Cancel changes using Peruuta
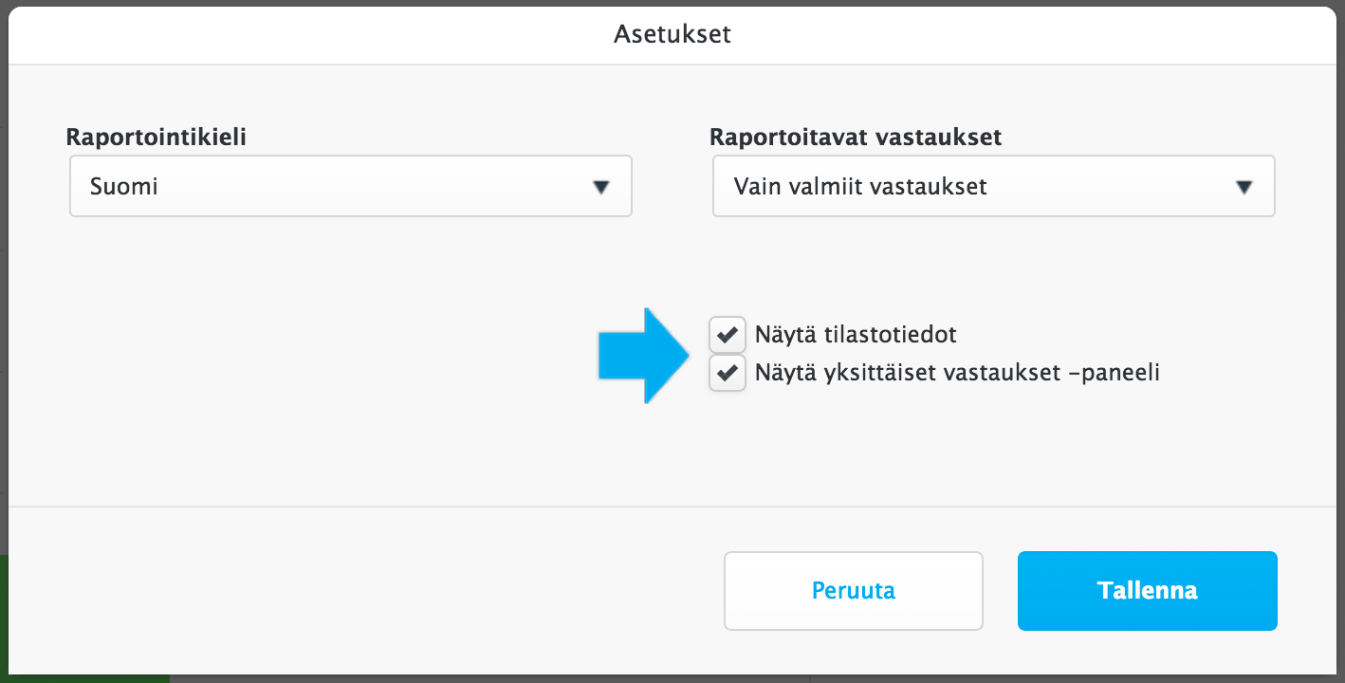This screenshot has height=683, width=1345. [852, 590]
